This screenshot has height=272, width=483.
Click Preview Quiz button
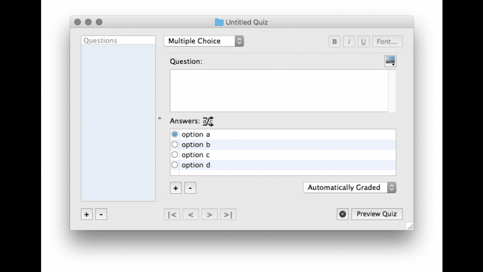click(377, 214)
